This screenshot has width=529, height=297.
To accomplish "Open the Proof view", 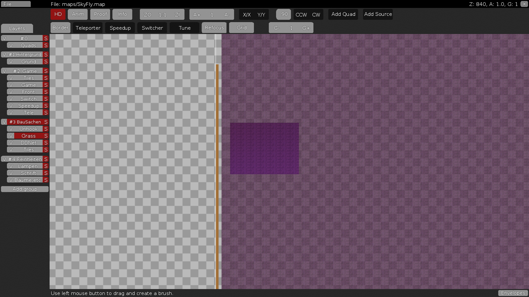I will (100, 14).
